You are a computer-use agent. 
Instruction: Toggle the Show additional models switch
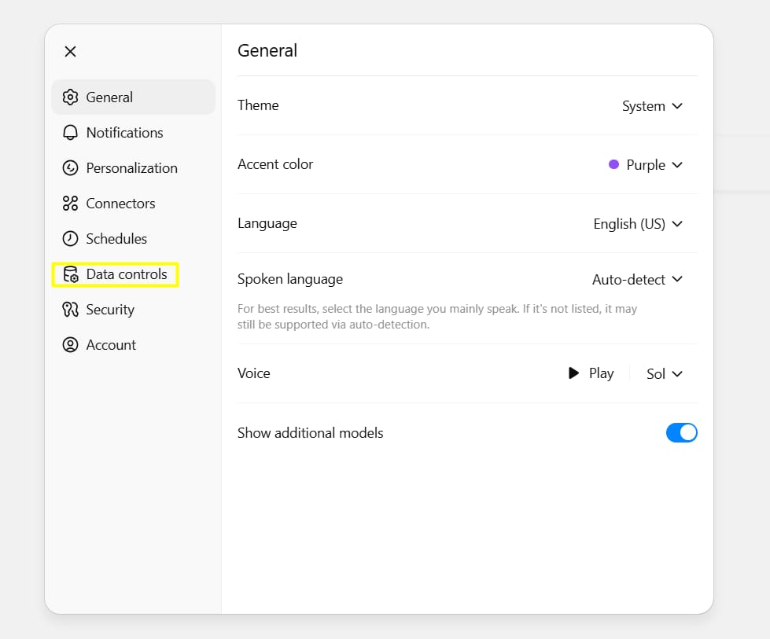pos(681,433)
